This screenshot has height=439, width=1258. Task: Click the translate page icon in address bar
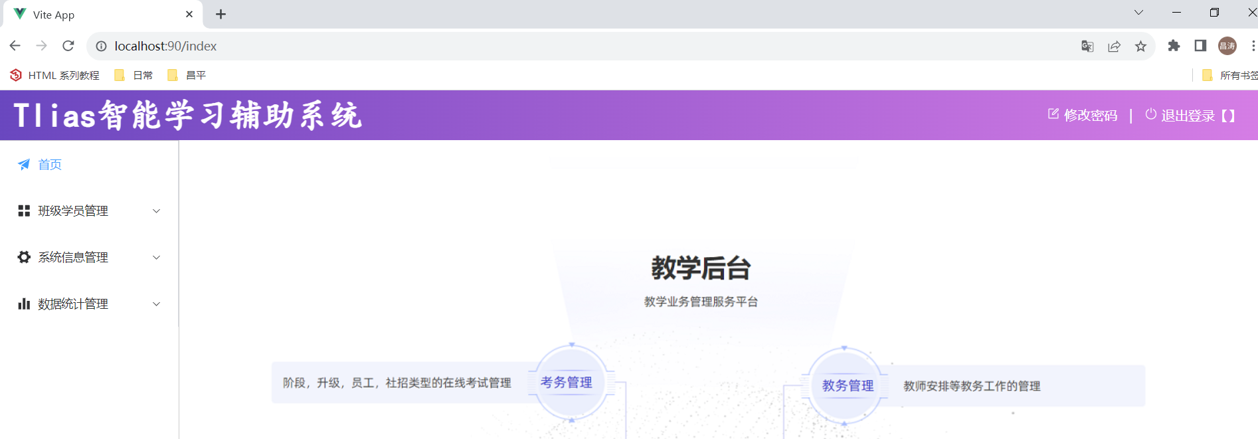click(1087, 46)
